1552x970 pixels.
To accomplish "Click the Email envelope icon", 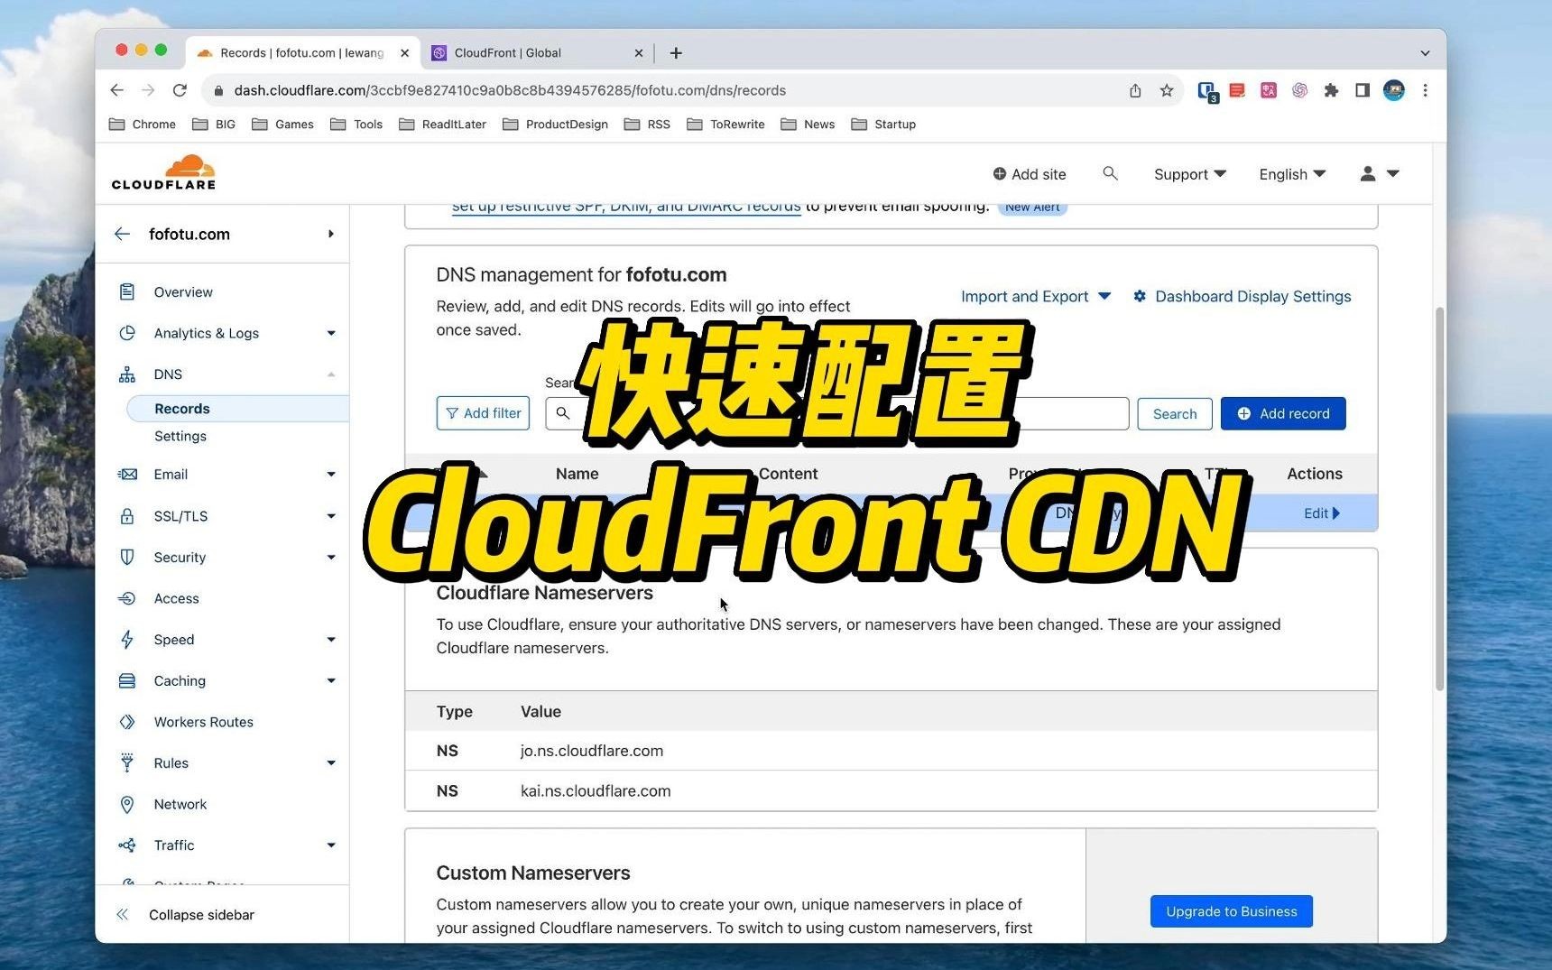I will pos(127,475).
